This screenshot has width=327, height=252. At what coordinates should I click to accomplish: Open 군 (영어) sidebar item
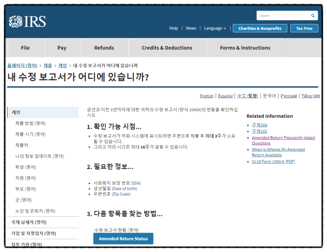[23, 200]
